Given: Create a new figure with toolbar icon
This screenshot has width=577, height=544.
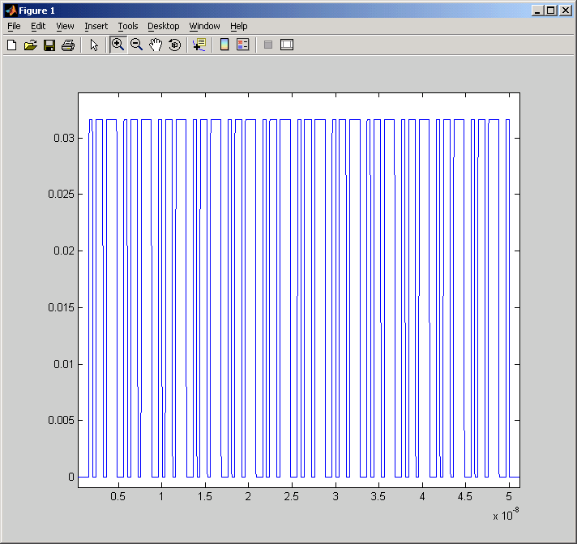Looking at the screenshot, I should pos(12,45).
